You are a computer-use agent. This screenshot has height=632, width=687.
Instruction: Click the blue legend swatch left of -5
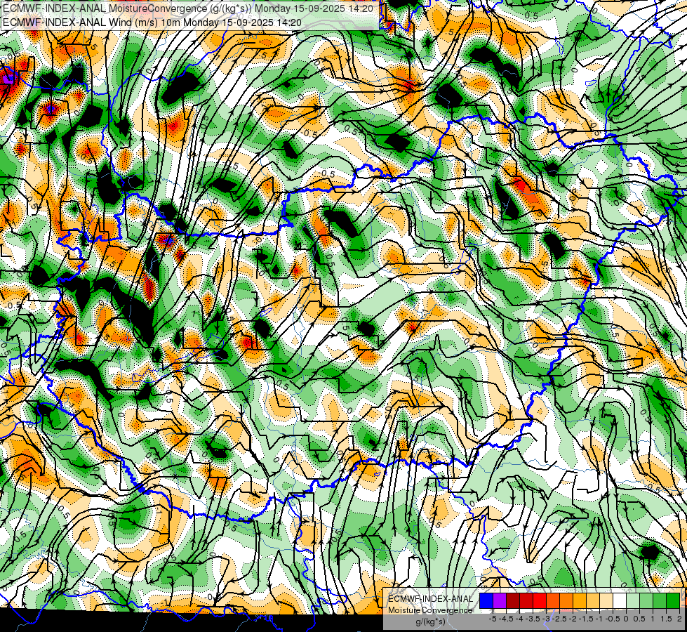point(486,601)
